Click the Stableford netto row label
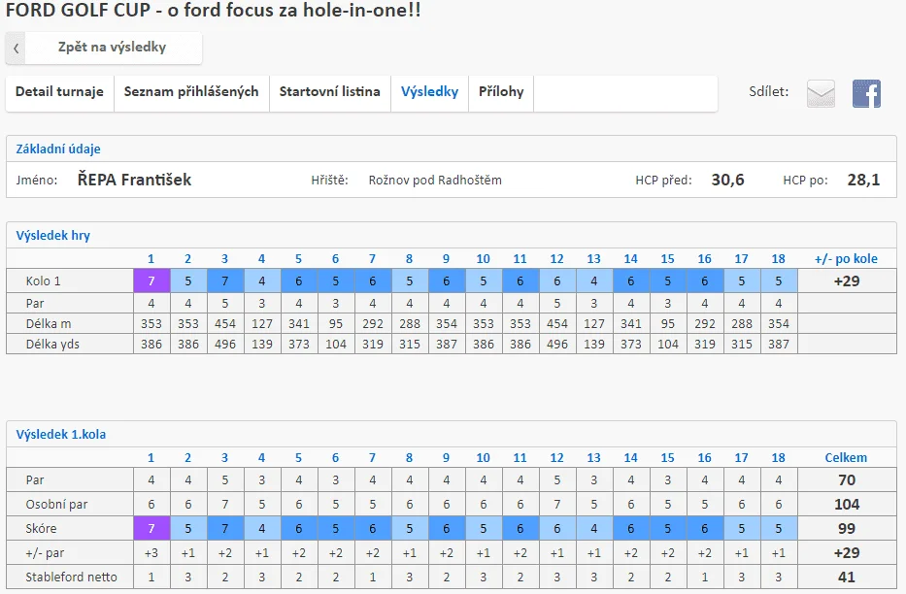 pyautogui.click(x=71, y=577)
